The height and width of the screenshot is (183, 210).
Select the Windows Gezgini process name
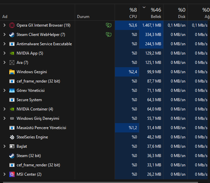[32, 72]
